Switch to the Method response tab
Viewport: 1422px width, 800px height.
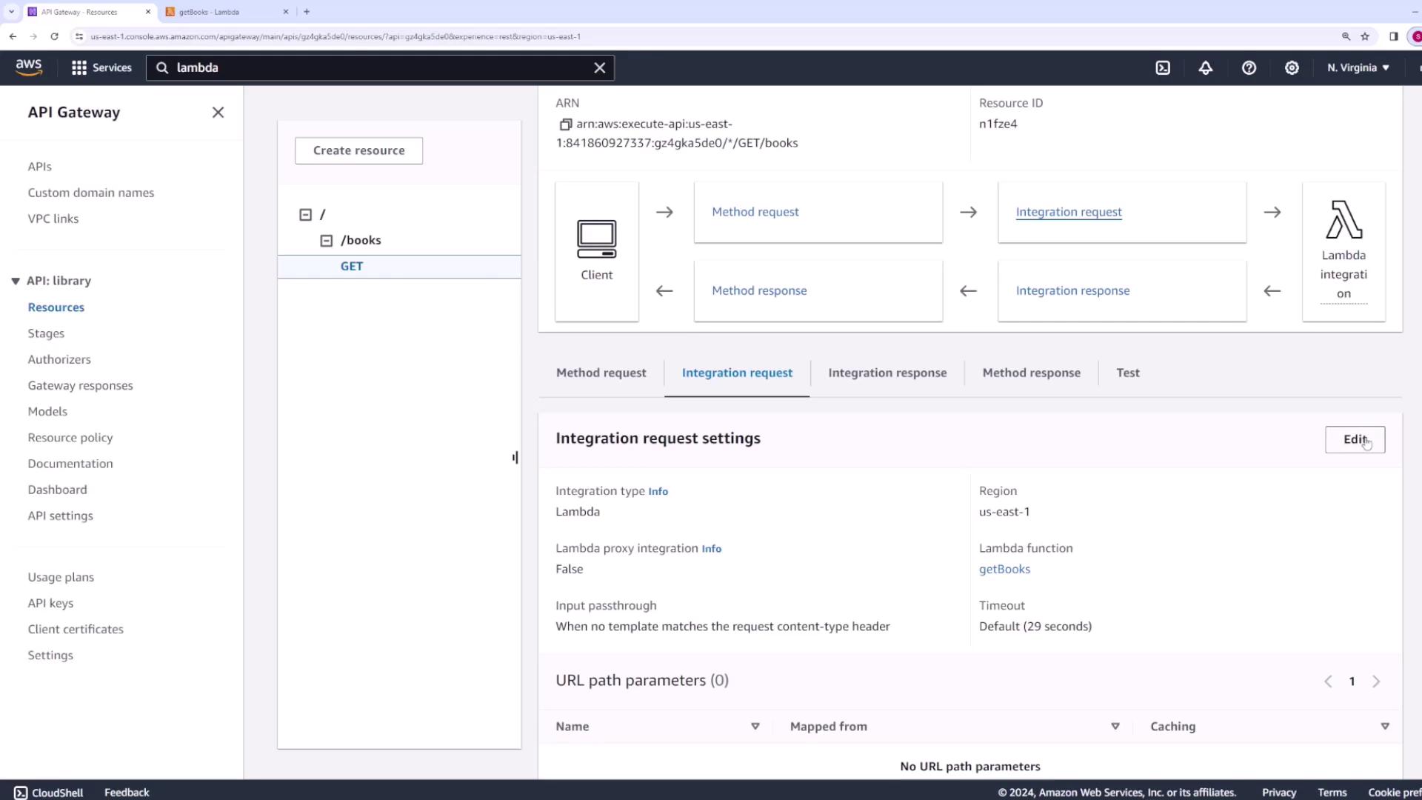point(1031,373)
